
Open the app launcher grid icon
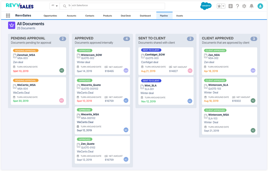tap(8, 16)
